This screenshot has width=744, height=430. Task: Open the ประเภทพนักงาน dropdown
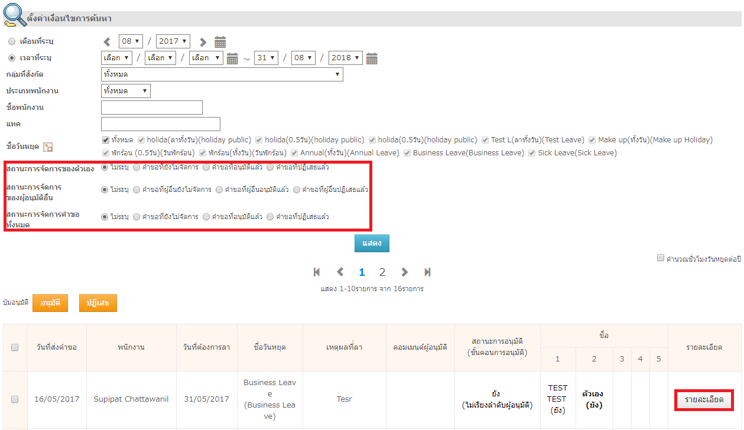126,91
